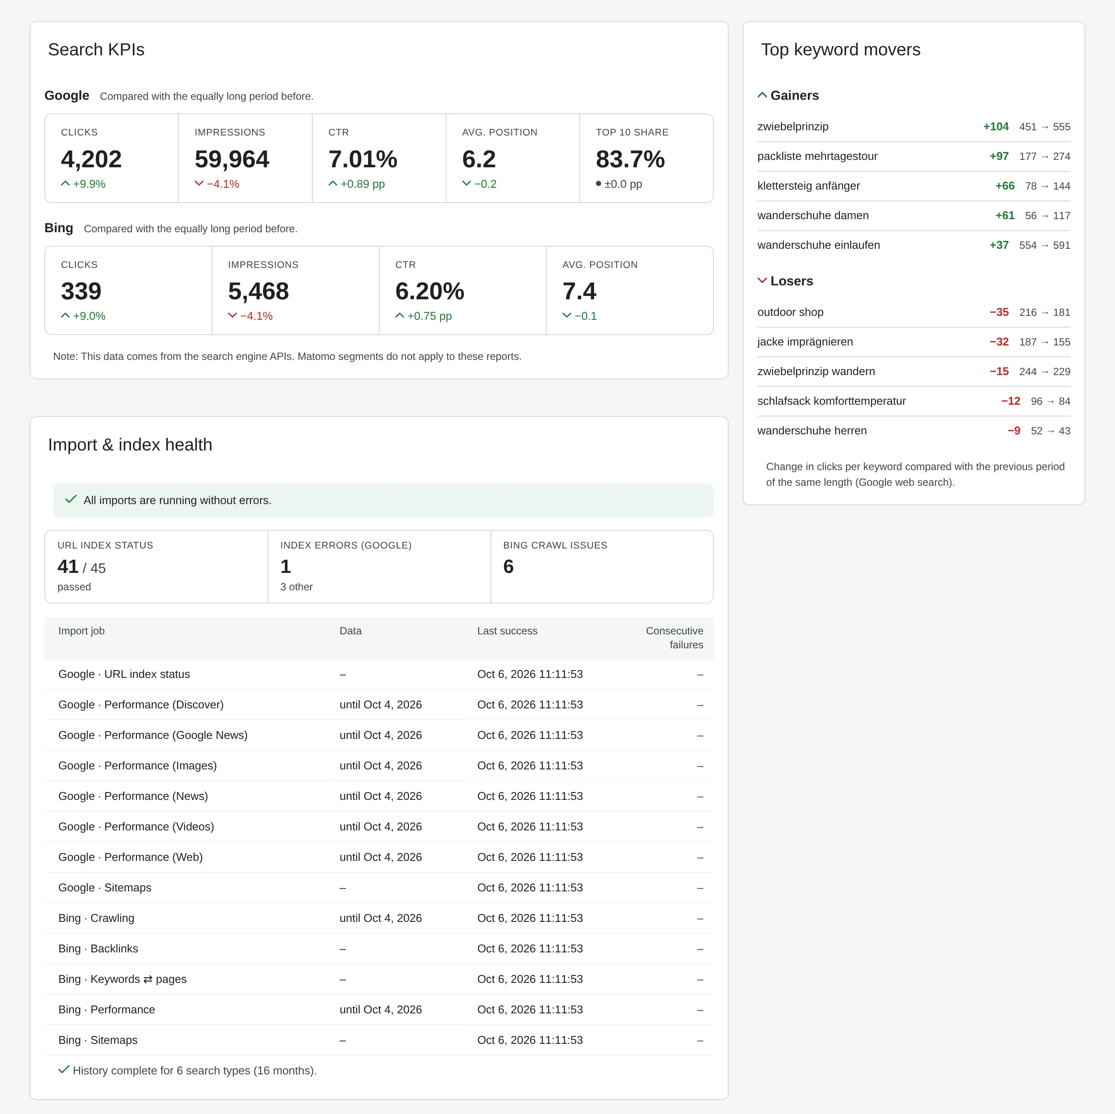Click the neutral dot beside ±0.0 pp
Viewport: 1115px width, 1114px height.
click(598, 183)
